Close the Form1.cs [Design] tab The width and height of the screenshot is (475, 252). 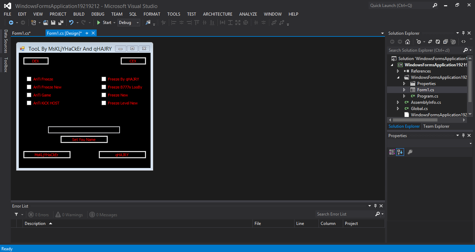93,33
